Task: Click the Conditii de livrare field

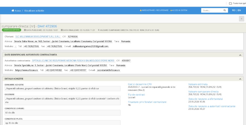Action: 63,113
